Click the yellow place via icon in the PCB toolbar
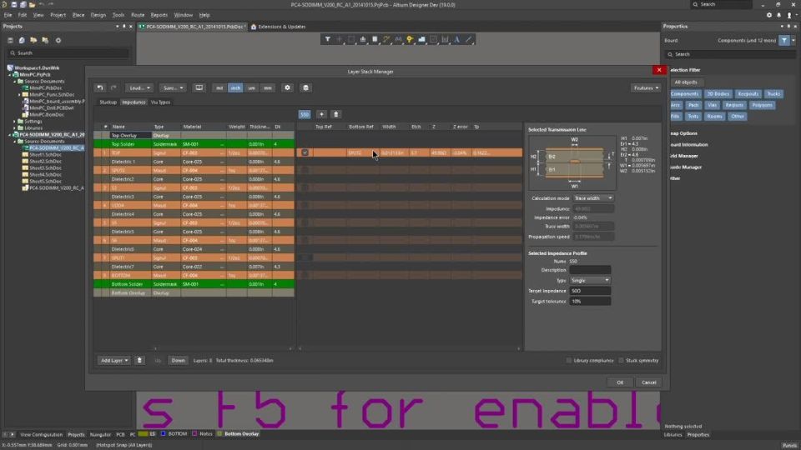The width and height of the screenshot is (801, 450). (x=410, y=39)
